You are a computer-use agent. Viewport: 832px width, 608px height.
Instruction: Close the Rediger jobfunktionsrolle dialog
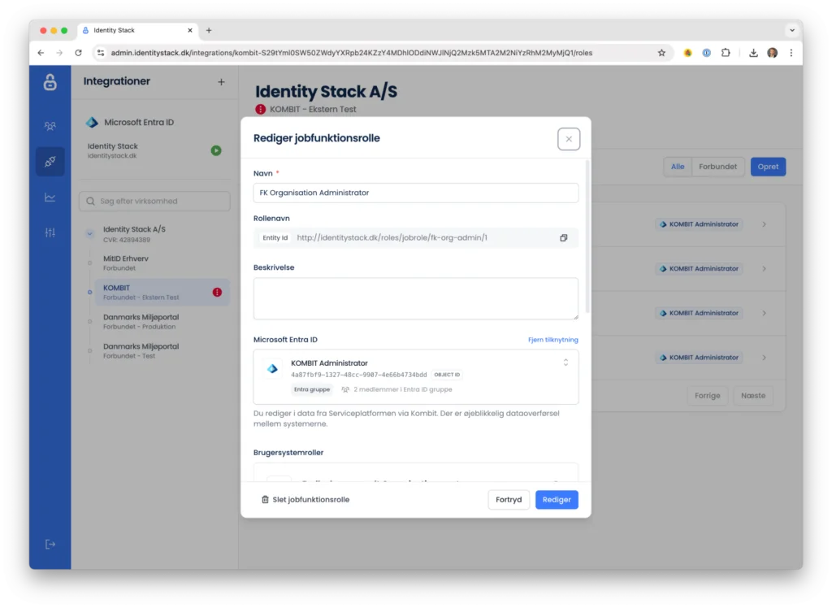(569, 139)
